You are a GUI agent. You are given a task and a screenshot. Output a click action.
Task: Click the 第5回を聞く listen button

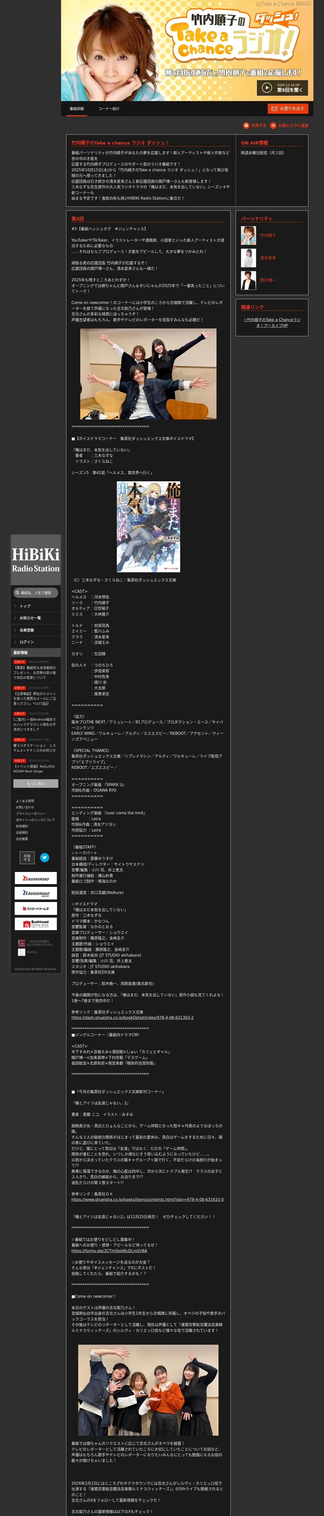click(282, 88)
